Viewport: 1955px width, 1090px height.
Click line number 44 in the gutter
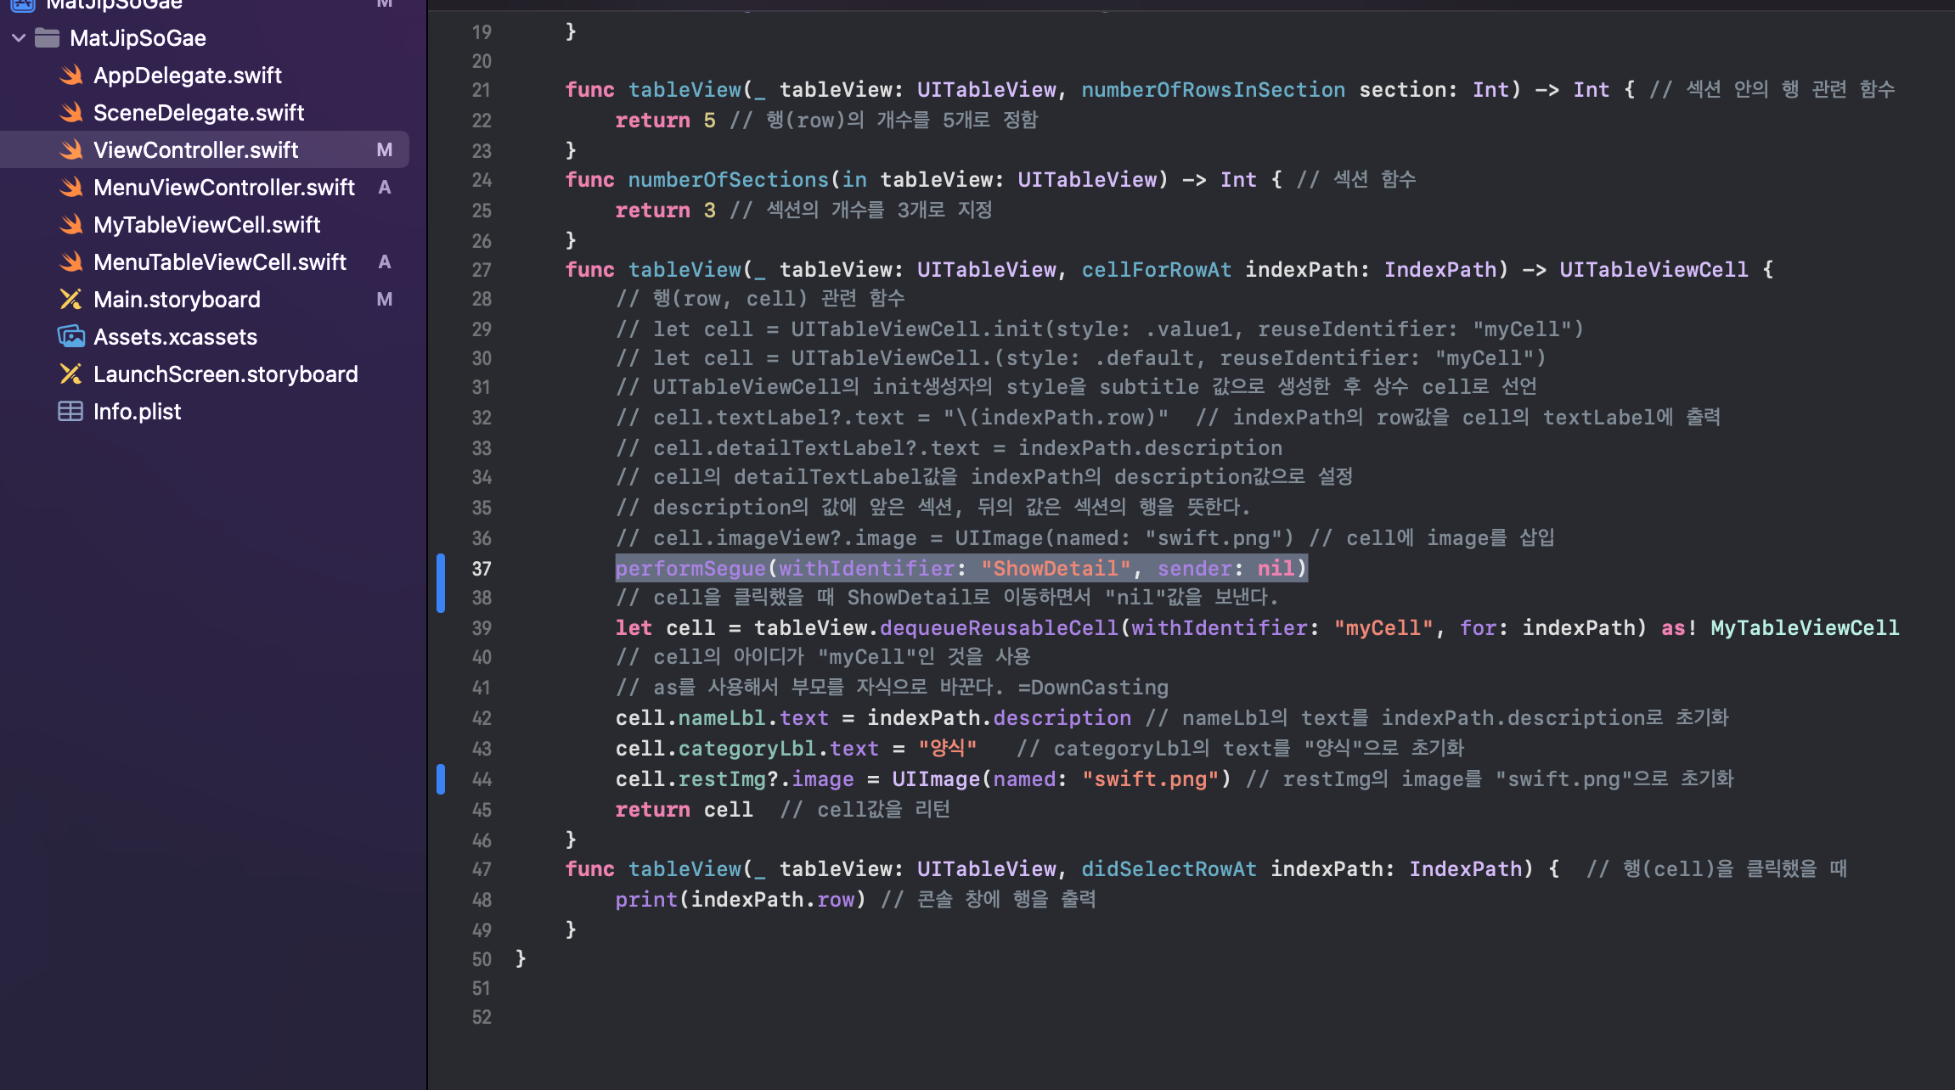(x=482, y=779)
